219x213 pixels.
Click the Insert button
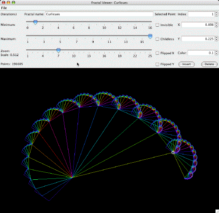(x=187, y=64)
